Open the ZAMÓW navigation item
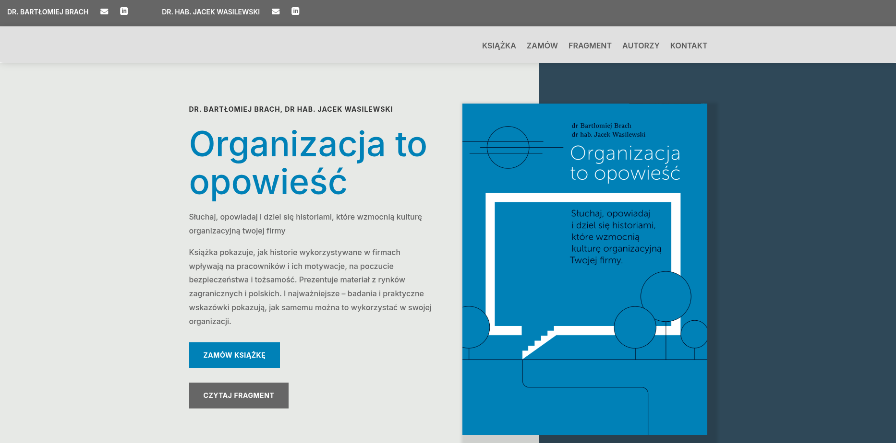The width and height of the screenshot is (896, 443). [x=542, y=46]
